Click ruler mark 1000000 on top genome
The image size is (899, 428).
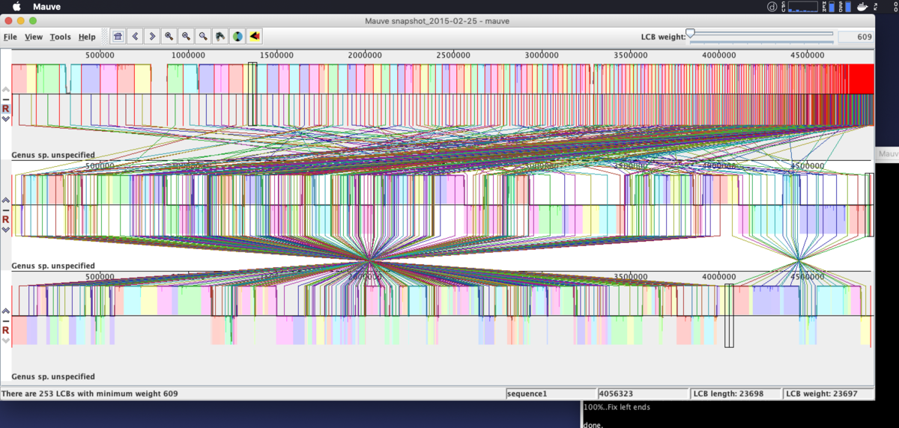(x=188, y=55)
